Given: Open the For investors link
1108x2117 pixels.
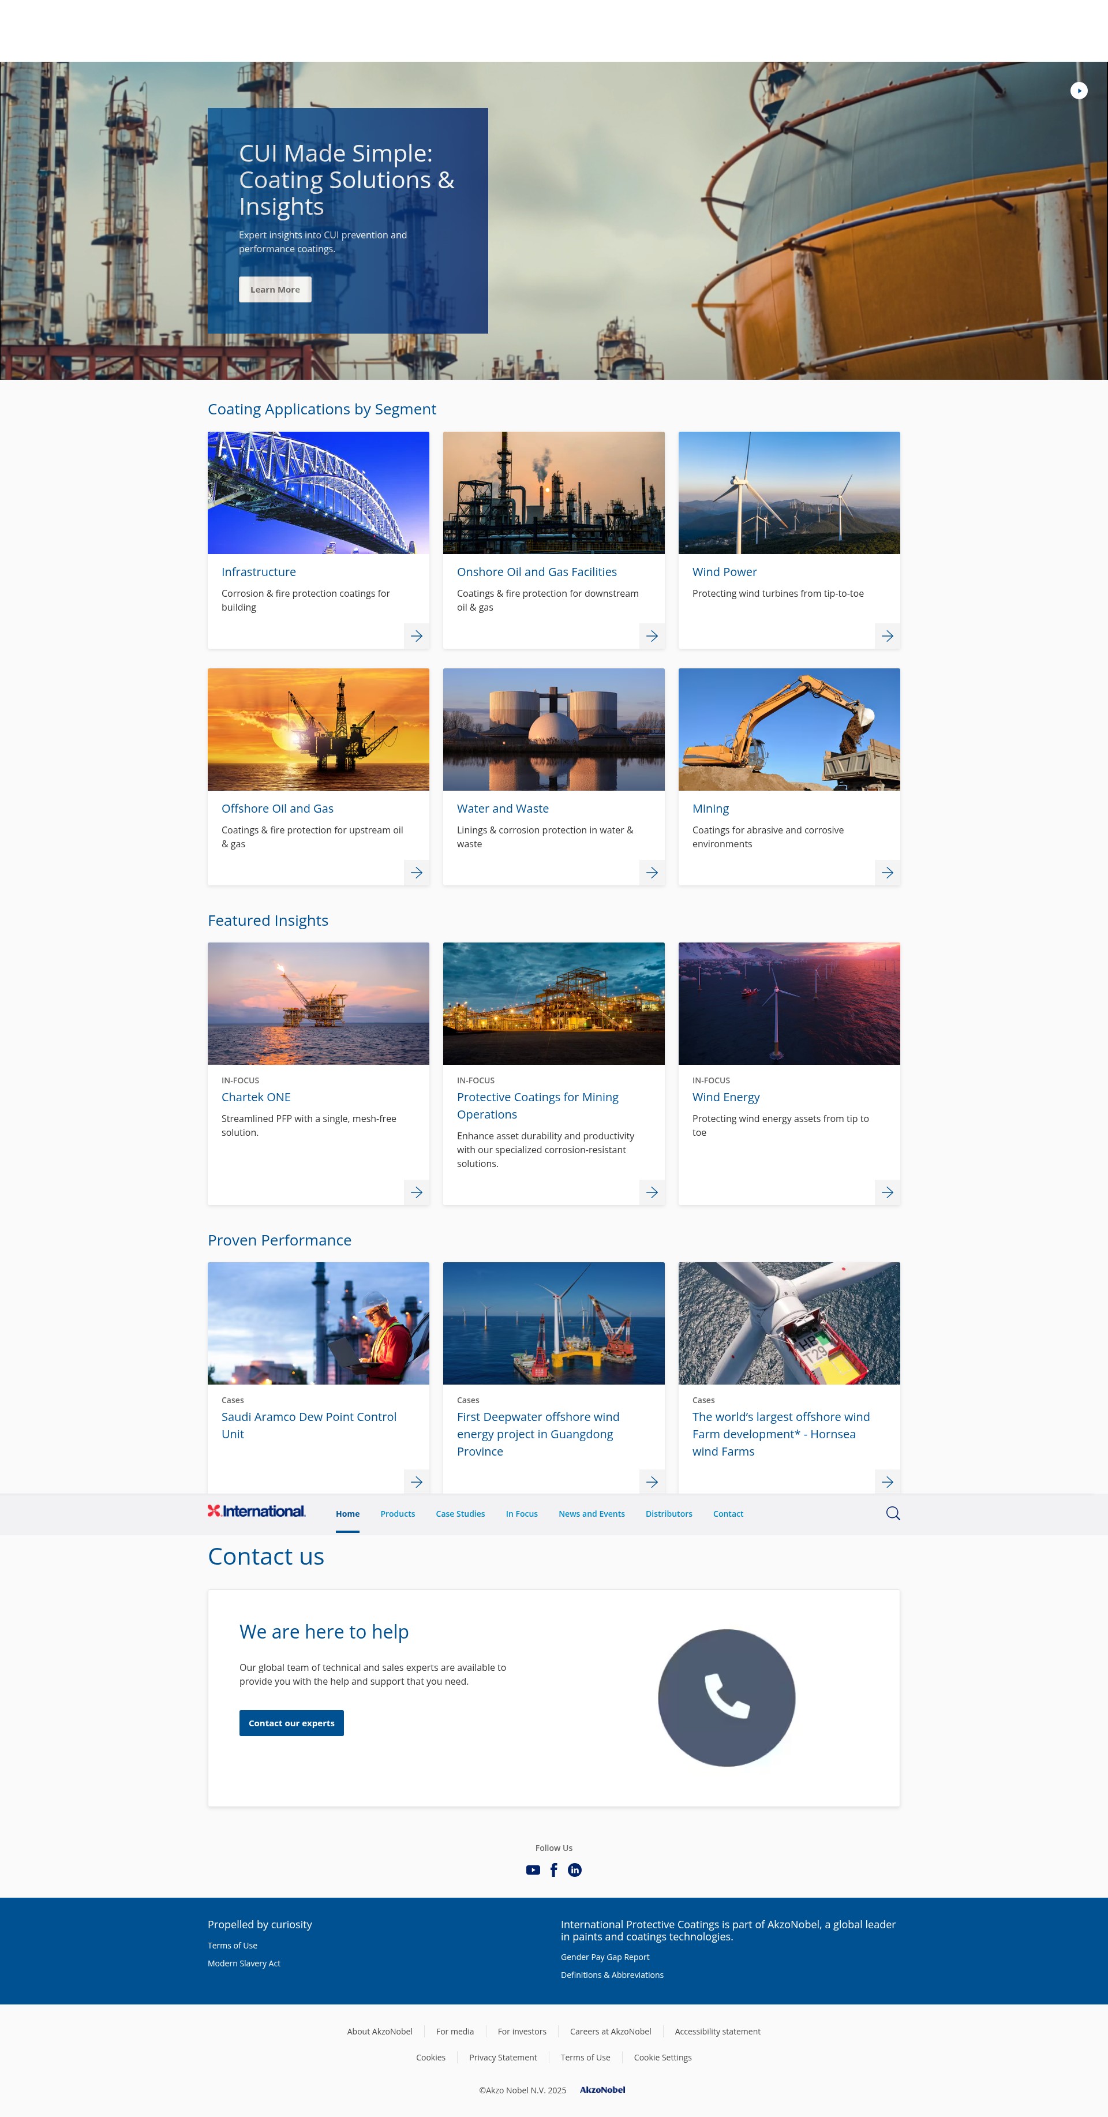Looking at the screenshot, I should point(522,2032).
